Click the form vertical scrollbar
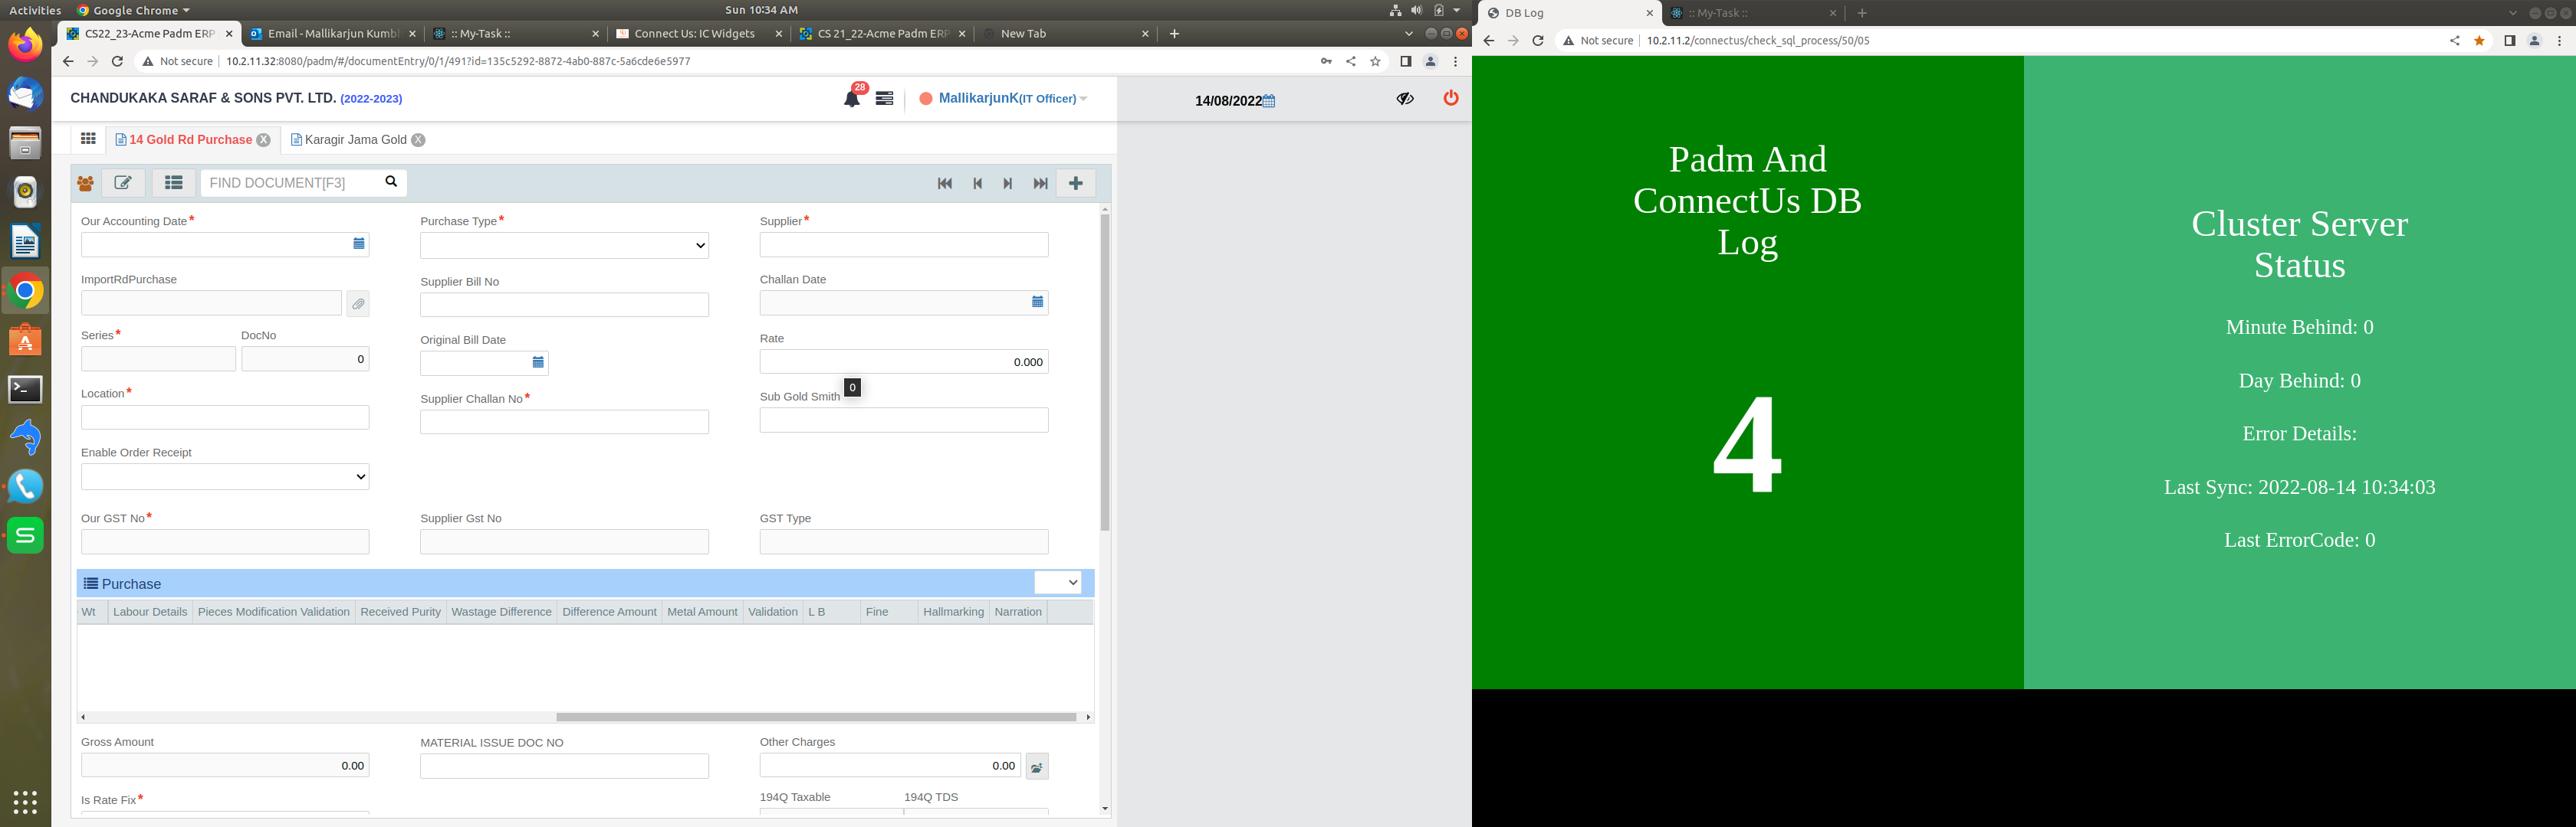Screen dimensions: 2576x827 1105,371
